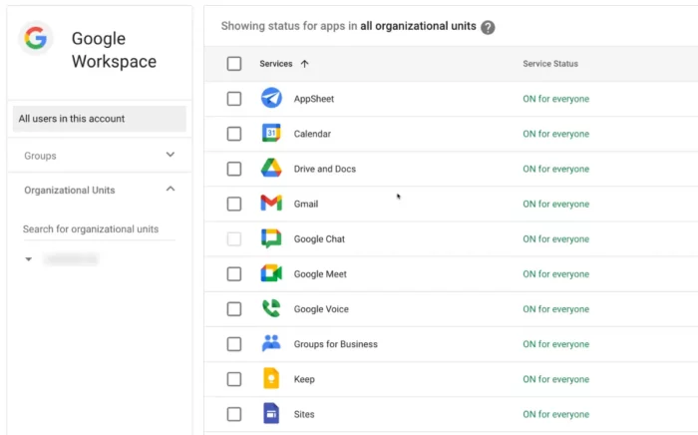Open the help question mark icon

[x=488, y=27]
